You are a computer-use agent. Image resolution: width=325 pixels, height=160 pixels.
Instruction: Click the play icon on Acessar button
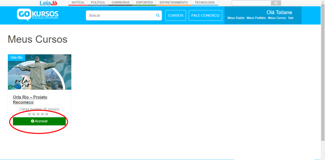(33, 121)
